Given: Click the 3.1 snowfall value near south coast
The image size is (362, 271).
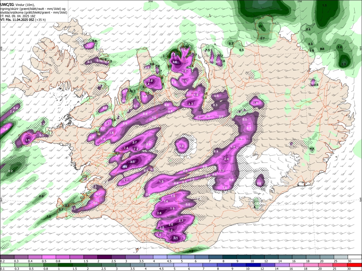Looking at the screenshot, I should tap(176, 238).
